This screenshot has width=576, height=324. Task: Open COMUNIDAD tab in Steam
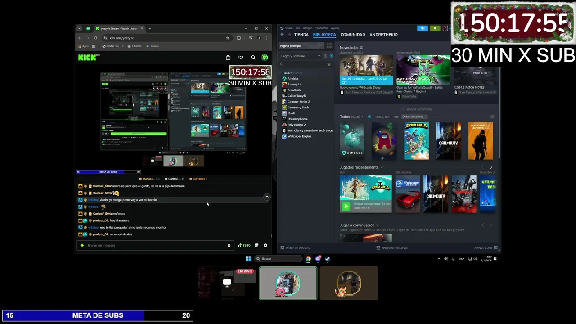coord(353,35)
